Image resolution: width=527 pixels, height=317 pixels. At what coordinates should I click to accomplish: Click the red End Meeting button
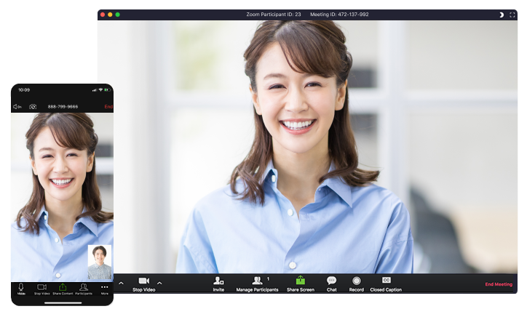[499, 284]
